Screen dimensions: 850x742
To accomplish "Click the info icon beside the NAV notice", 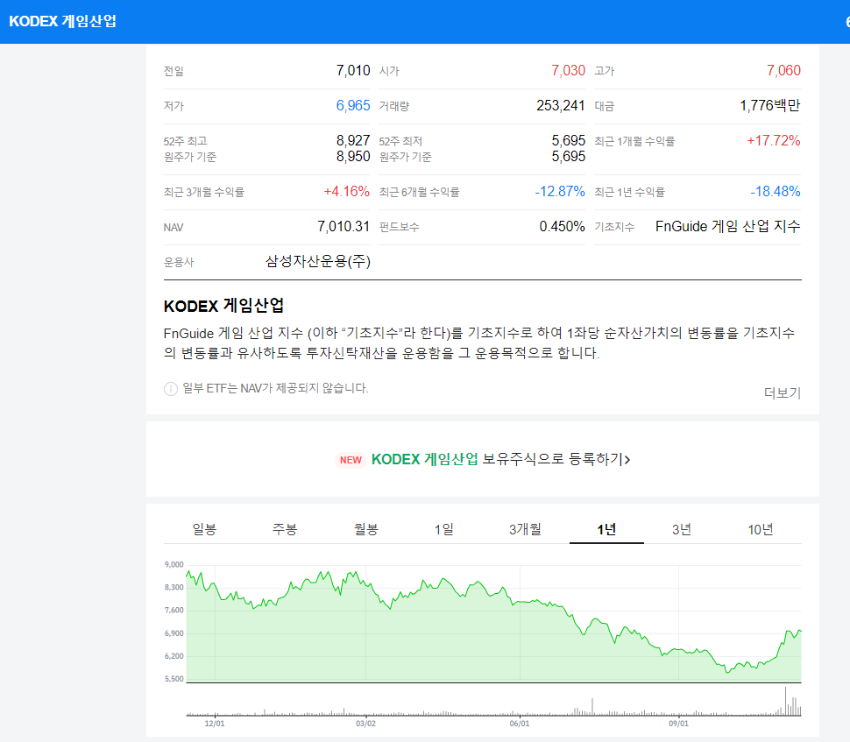I will 171,389.
